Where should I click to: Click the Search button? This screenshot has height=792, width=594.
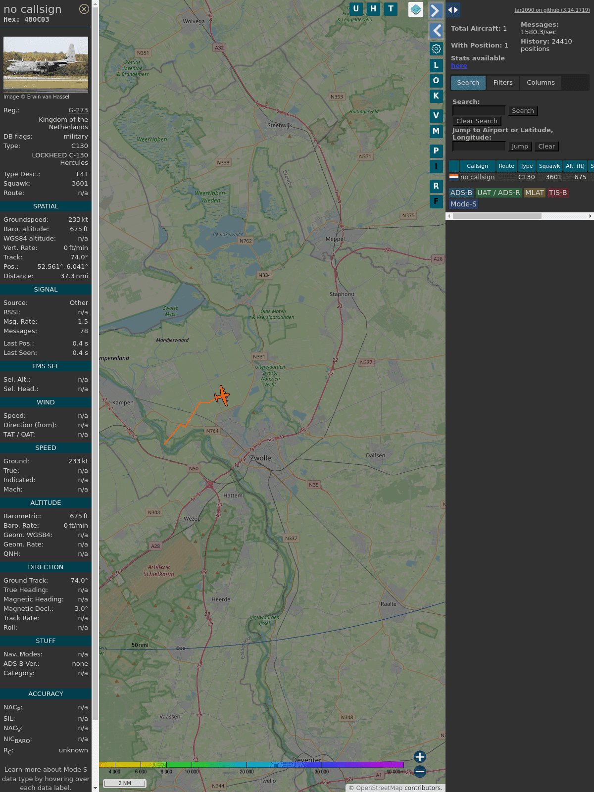coord(523,111)
